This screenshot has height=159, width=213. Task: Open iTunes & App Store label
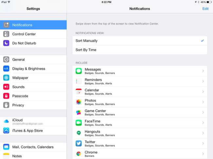coord(28,131)
